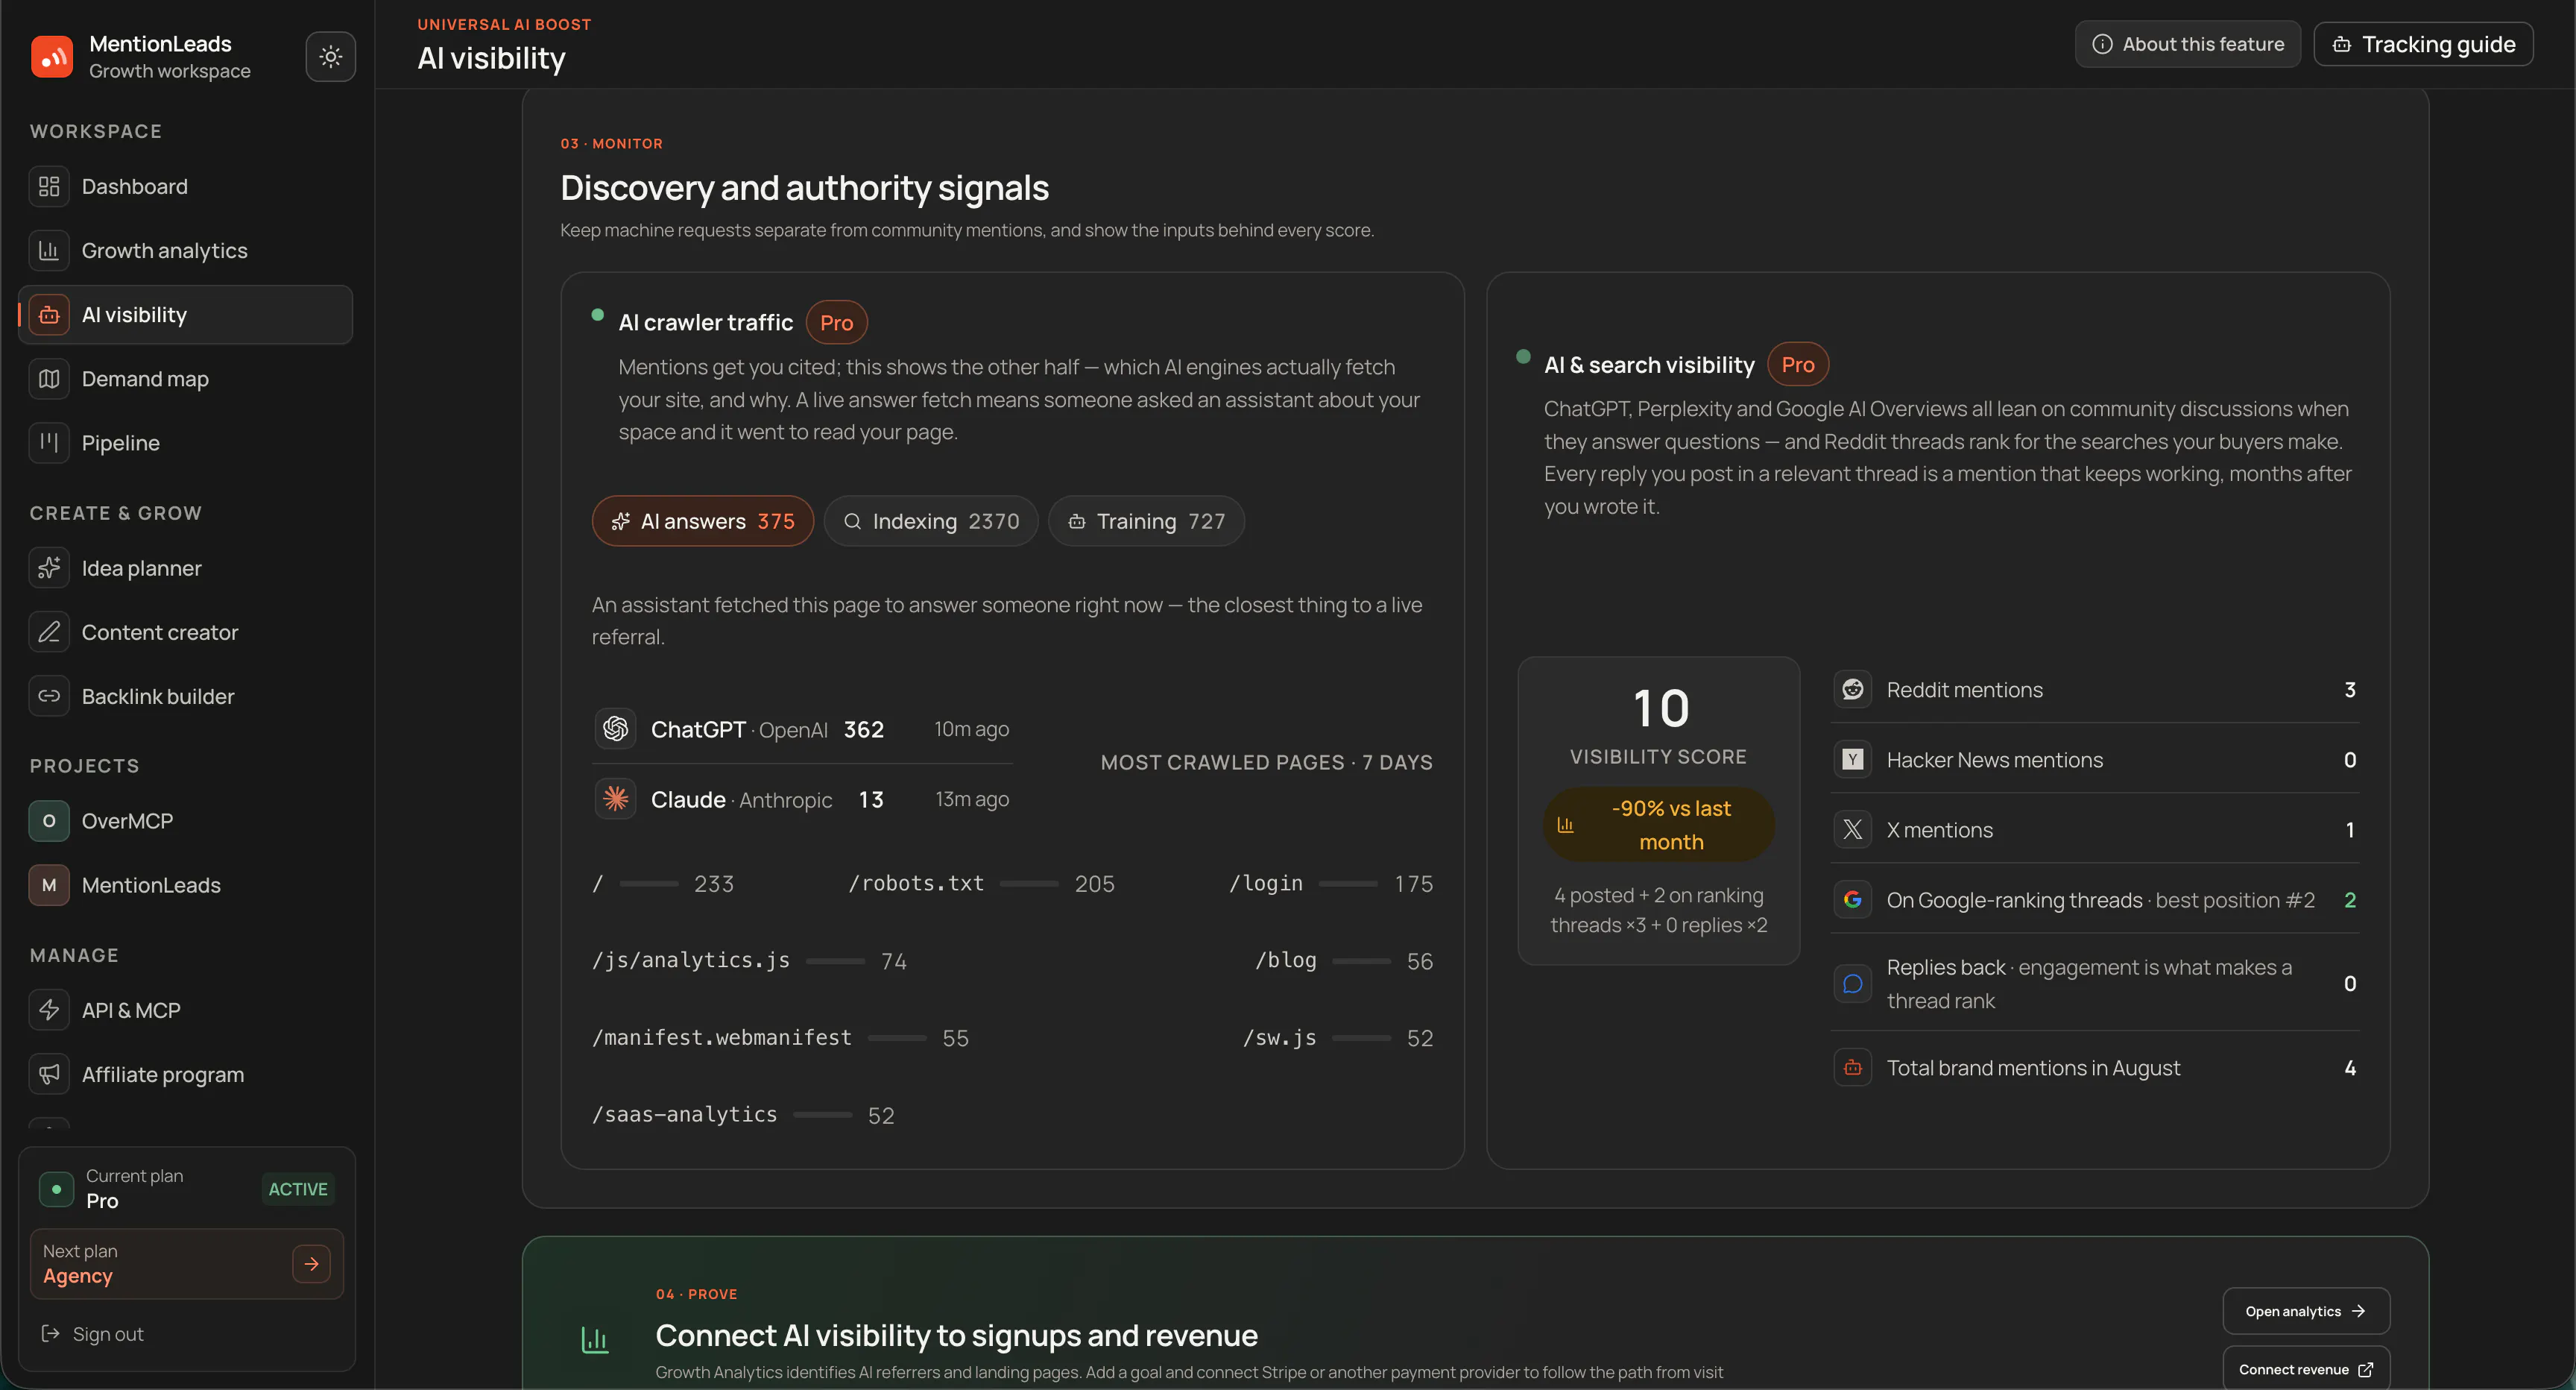
Task: Select the AI answers 375 filter tab
Action: click(x=702, y=521)
